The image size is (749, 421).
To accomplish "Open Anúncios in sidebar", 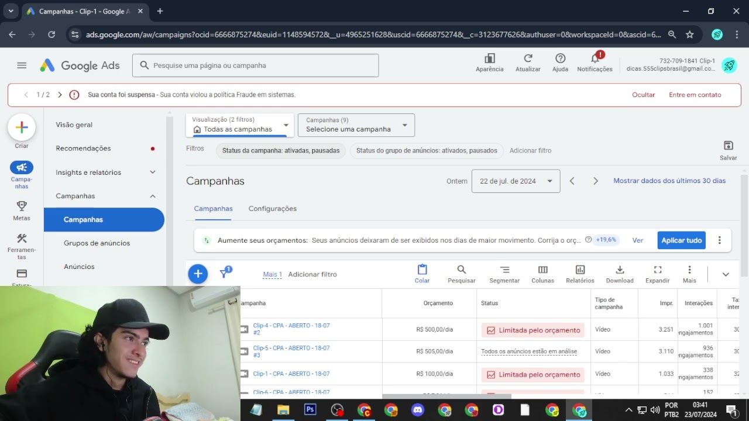I will (79, 266).
